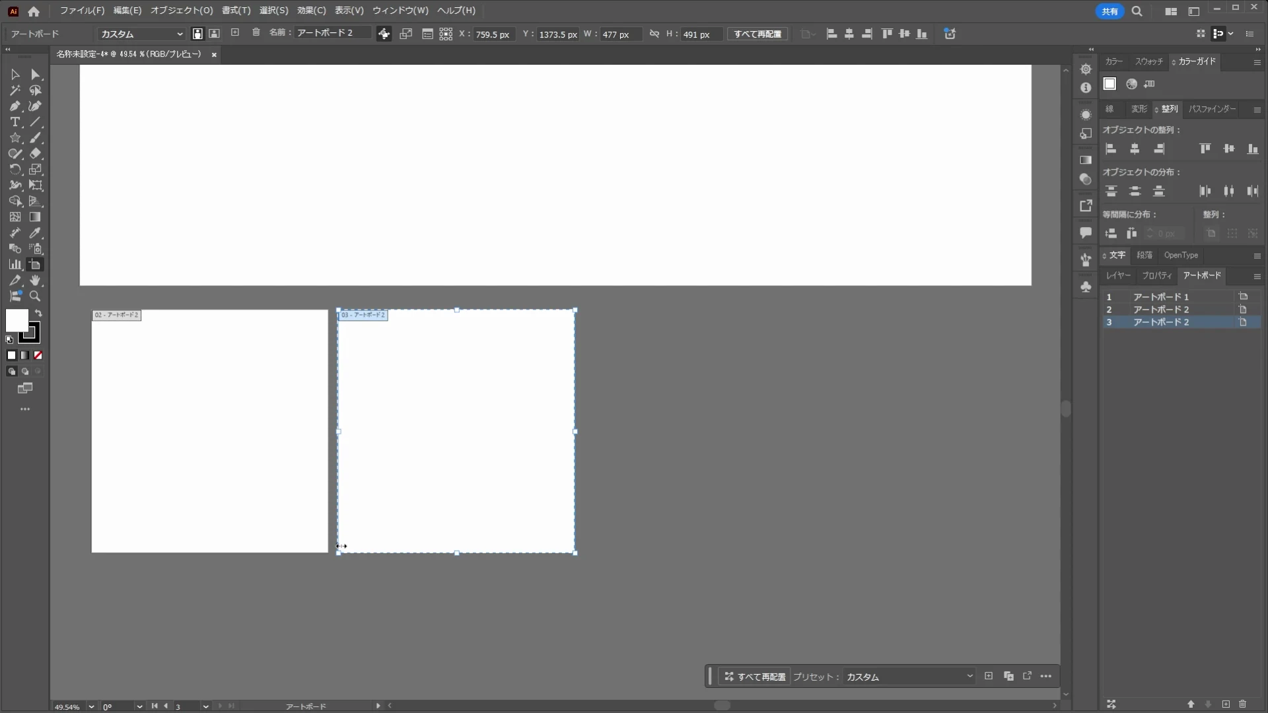Open the zoom level dropdown
Screen dimensions: 1268x713
(x=91, y=706)
